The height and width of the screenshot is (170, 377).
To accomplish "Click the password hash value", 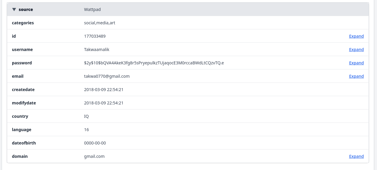I will [x=154, y=63].
